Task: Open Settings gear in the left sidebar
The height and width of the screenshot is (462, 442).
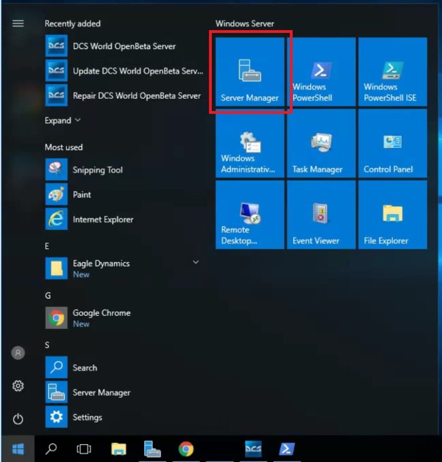Action: pyautogui.click(x=18, y=386)
